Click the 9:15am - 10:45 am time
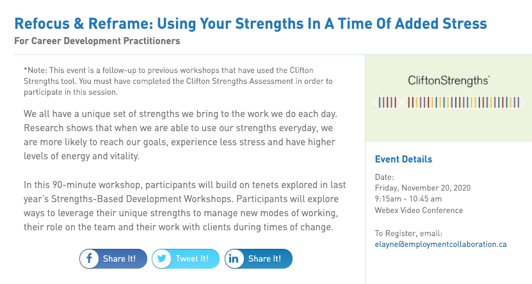 408,199
